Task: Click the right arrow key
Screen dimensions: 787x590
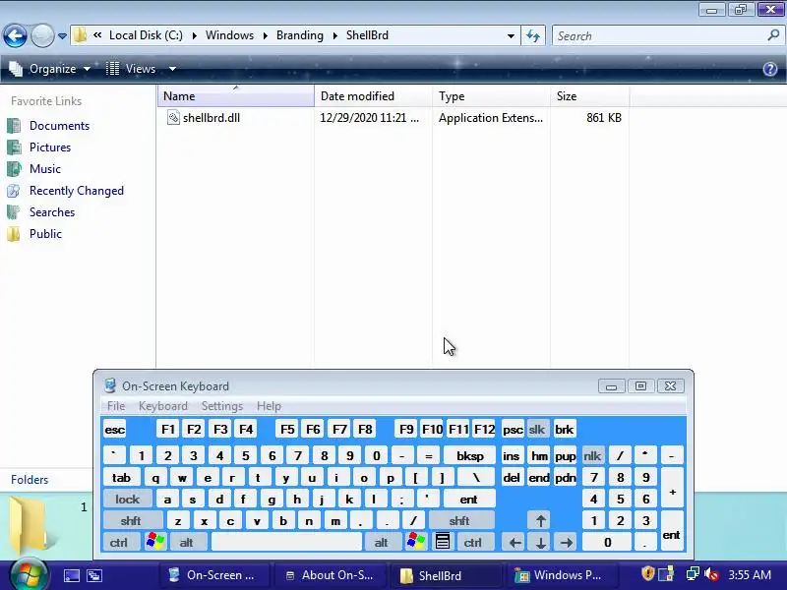Action: [567, 543]
